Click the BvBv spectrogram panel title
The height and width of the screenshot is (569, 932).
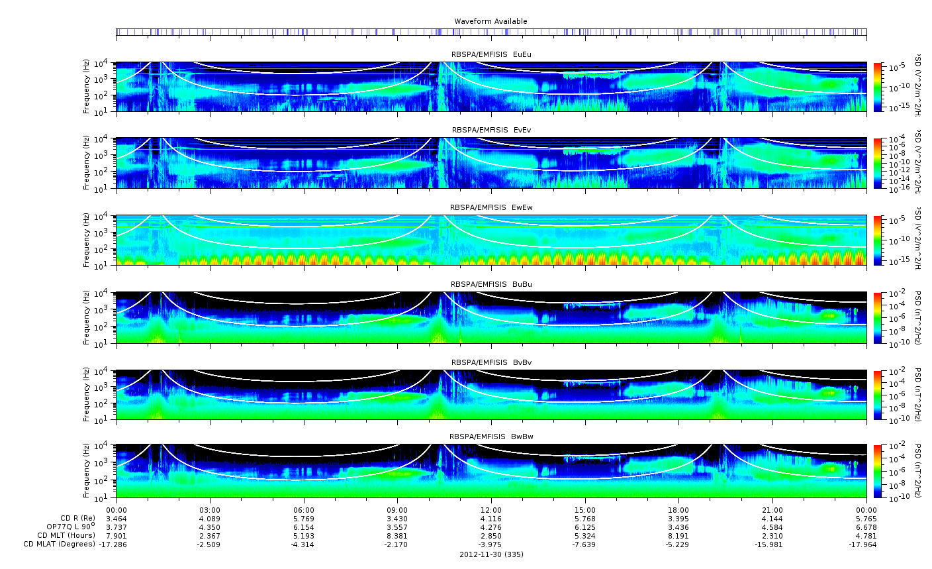(490, 362)
